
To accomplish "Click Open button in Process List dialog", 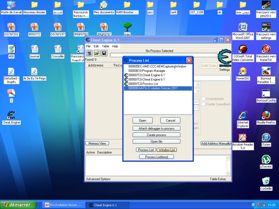I will 142,120.
